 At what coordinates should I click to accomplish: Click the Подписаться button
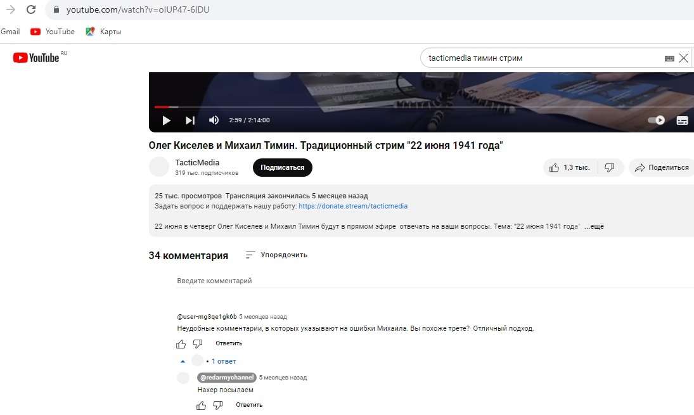(283, 167)
